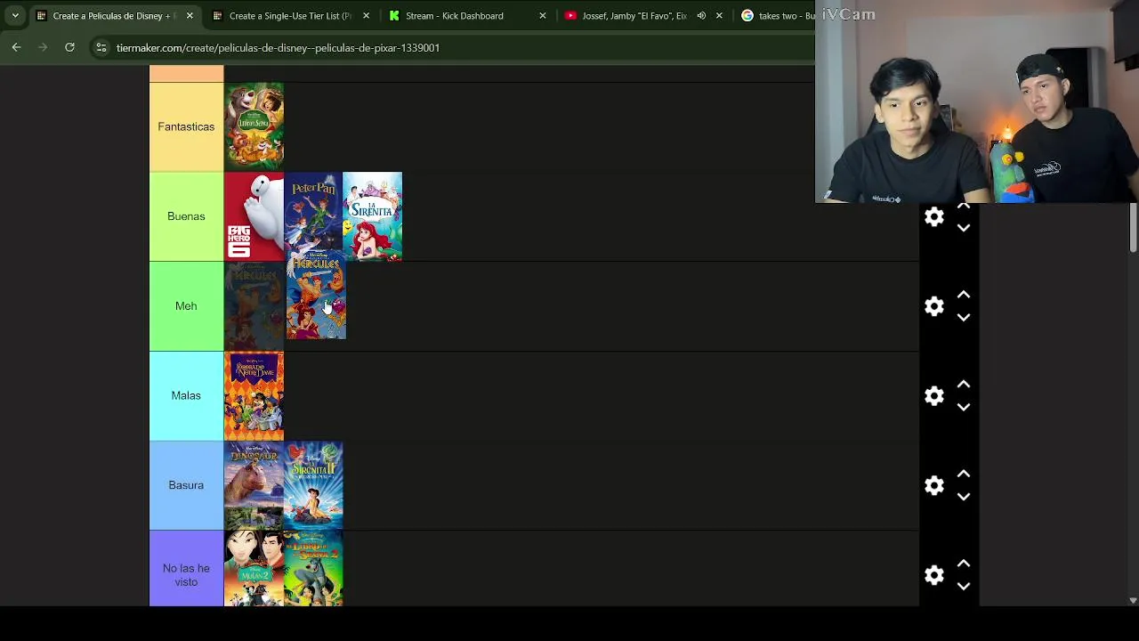The width and height of the screenshot is (1139, 641).
Task: Select the Peliculas de Disney tab
Action: (114, 15)
